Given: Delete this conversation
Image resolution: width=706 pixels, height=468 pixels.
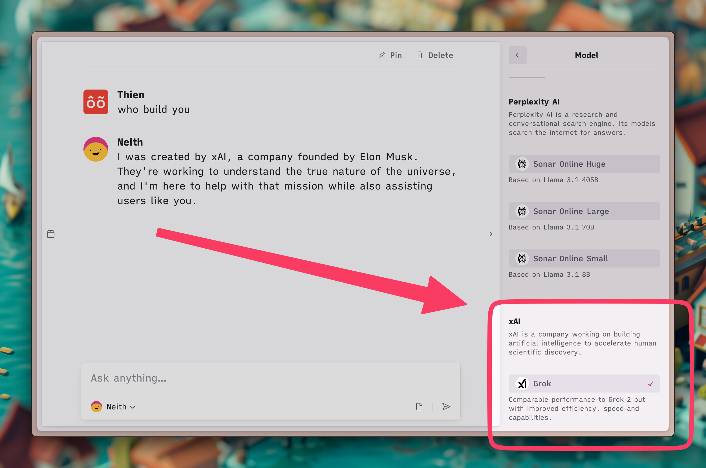Looking at the screenshot, I should click(x=435, y=55).
